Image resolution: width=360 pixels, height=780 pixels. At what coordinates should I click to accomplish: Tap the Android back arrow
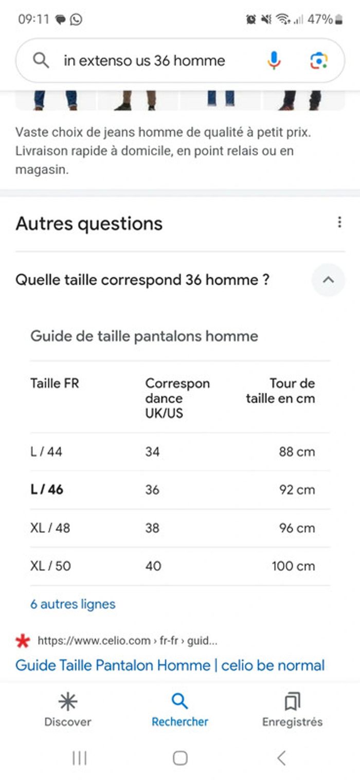coord(281,757)
